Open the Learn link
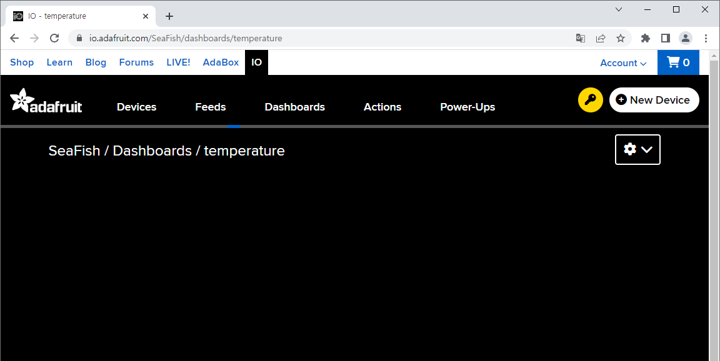720x361 pixels. coord(60,62)
